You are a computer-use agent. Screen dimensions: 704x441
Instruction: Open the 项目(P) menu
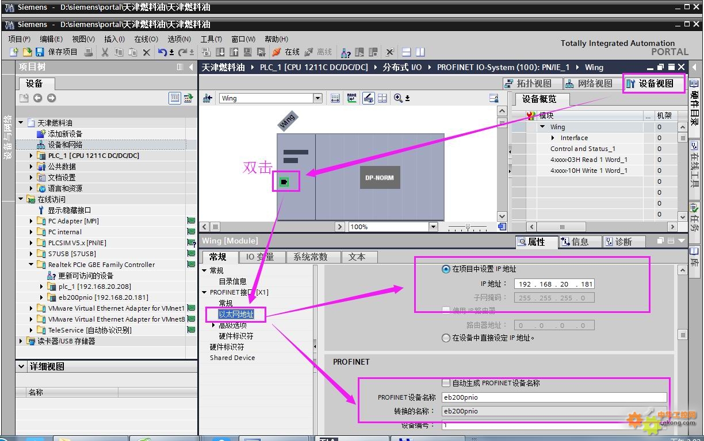(x=20, y=39)
